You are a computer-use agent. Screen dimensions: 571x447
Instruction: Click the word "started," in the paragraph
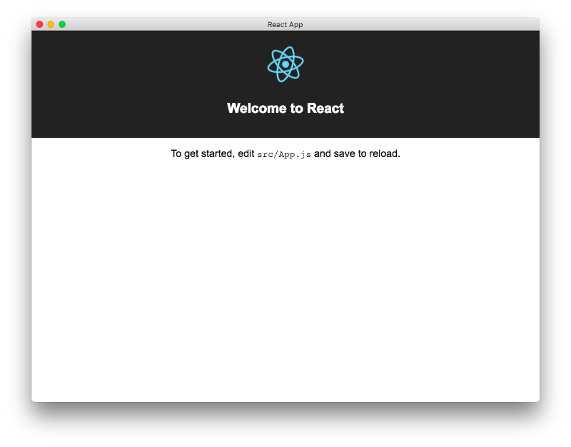tap(218, 154)
